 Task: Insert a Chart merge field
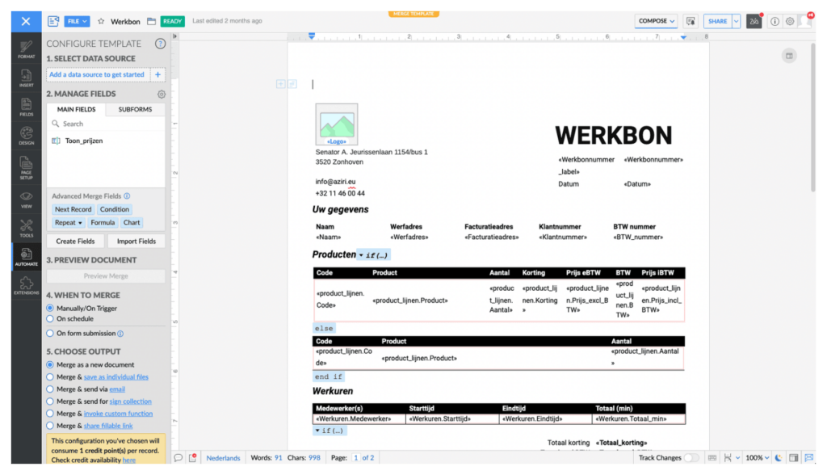[132, 223]
